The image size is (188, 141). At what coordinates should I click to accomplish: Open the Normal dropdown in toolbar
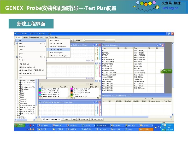79,40
